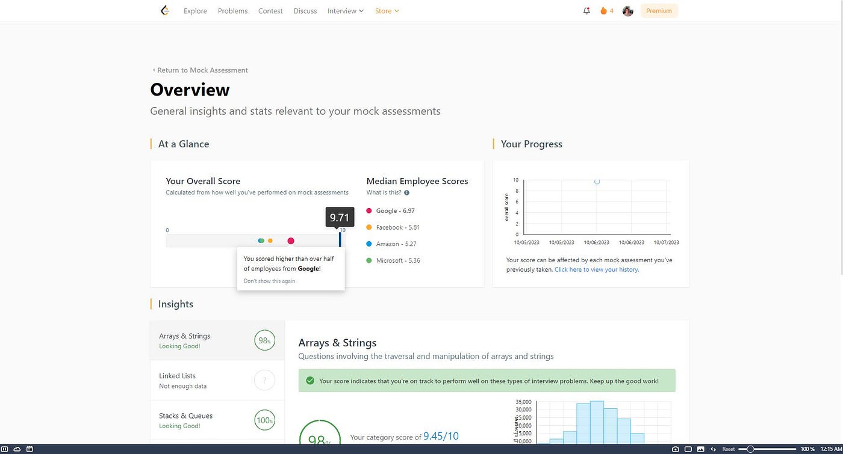Open the user profile avatar
The width and height of the screenshot is (843, 454).
[627, 11]
